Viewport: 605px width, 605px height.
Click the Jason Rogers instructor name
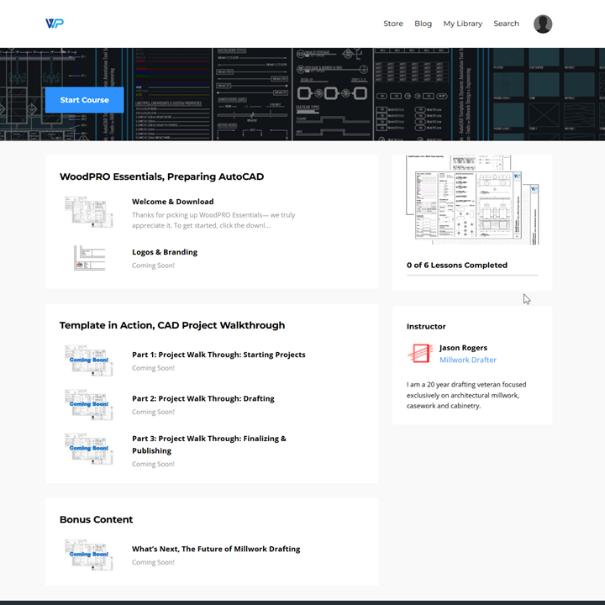click(x=463, y=348)
